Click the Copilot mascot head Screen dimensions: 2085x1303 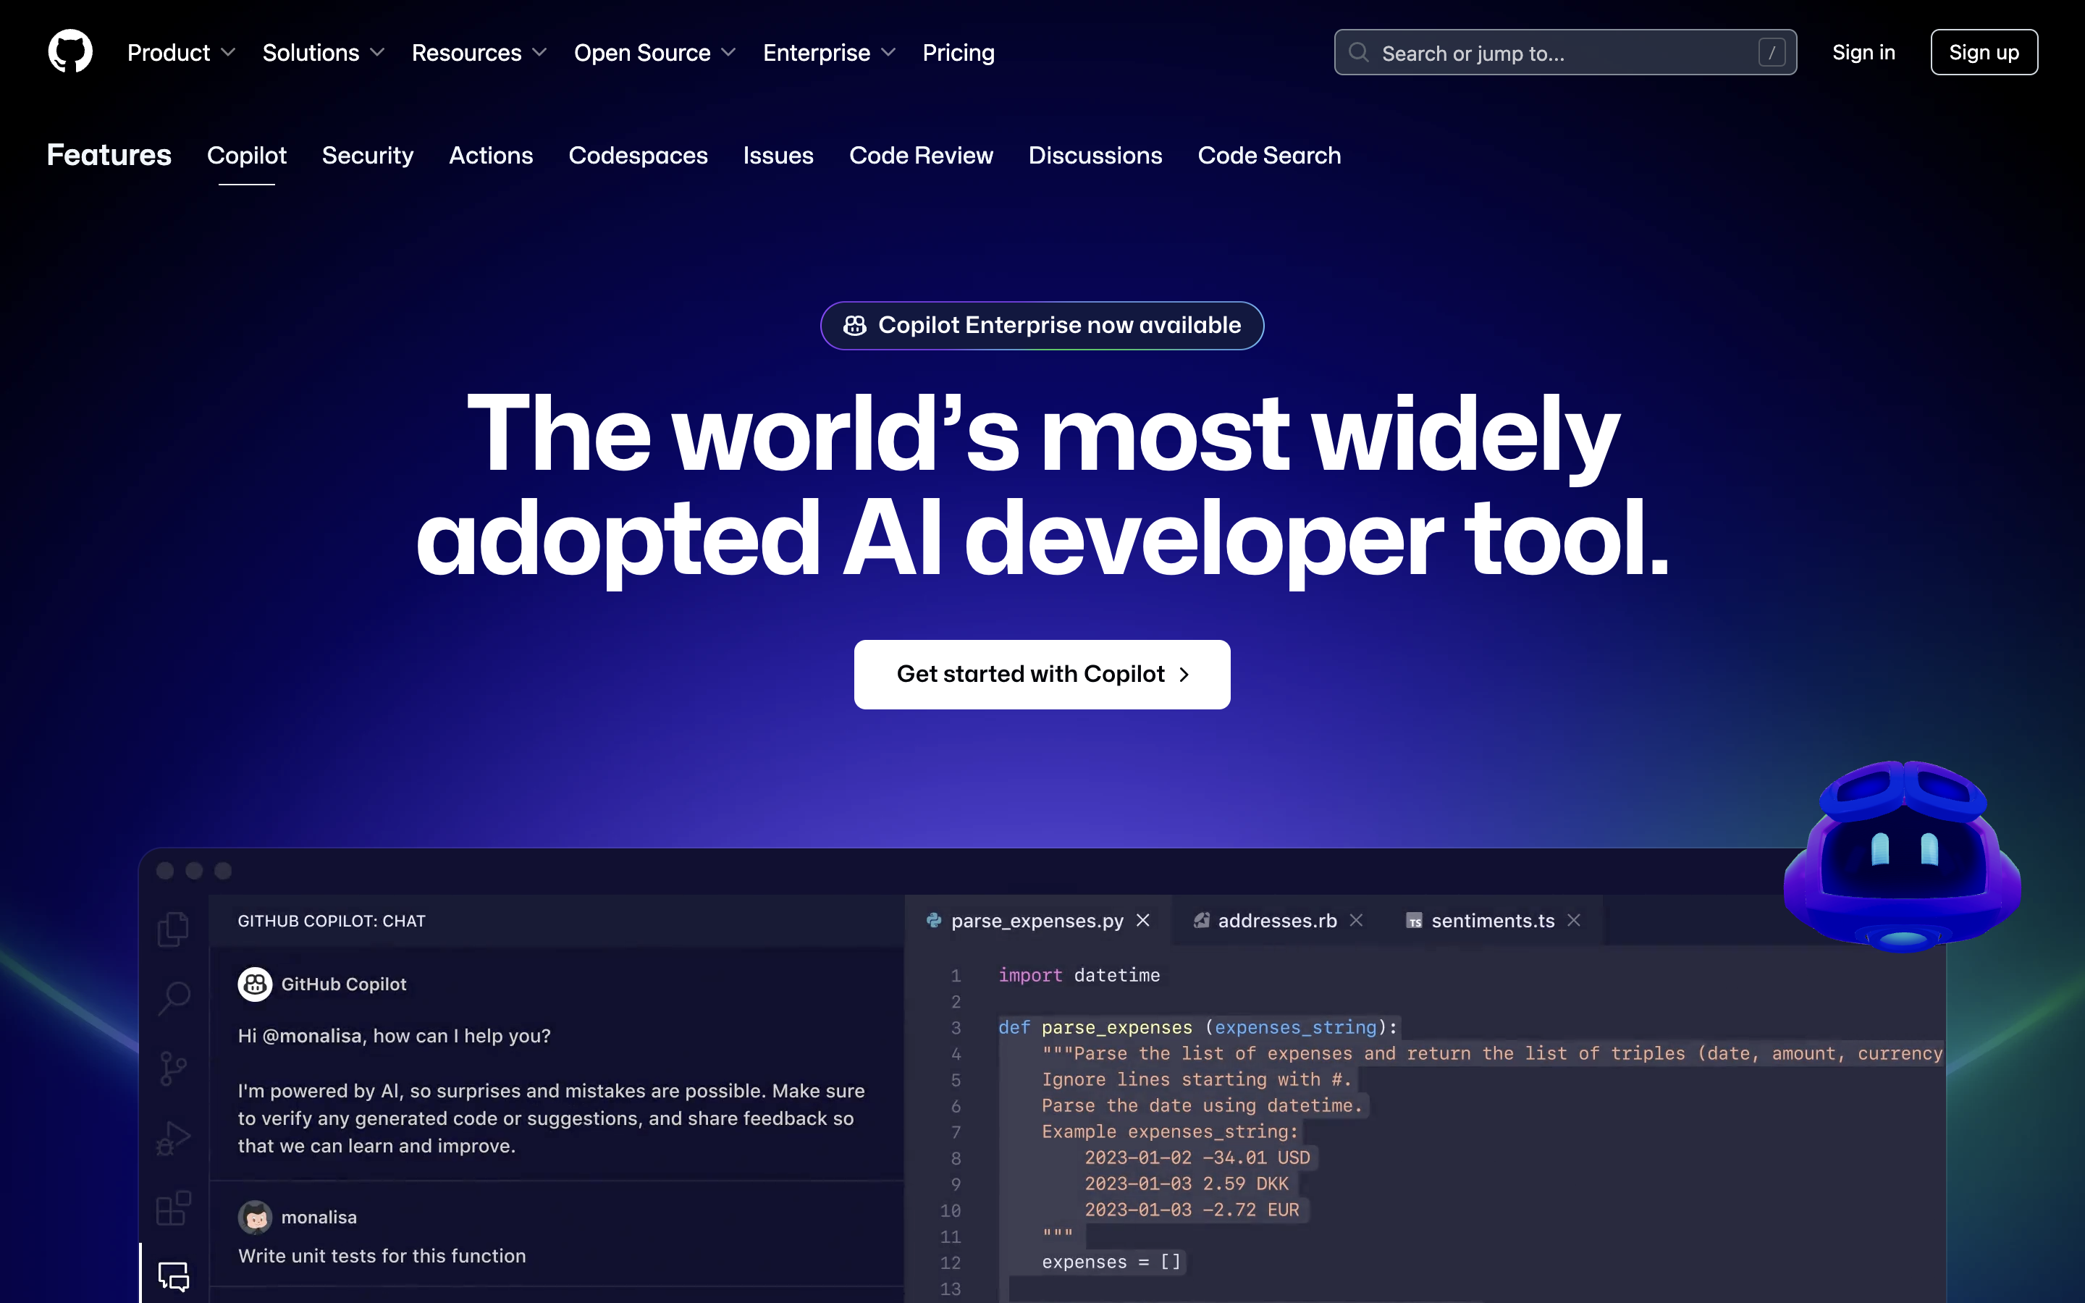point(1903,856)
